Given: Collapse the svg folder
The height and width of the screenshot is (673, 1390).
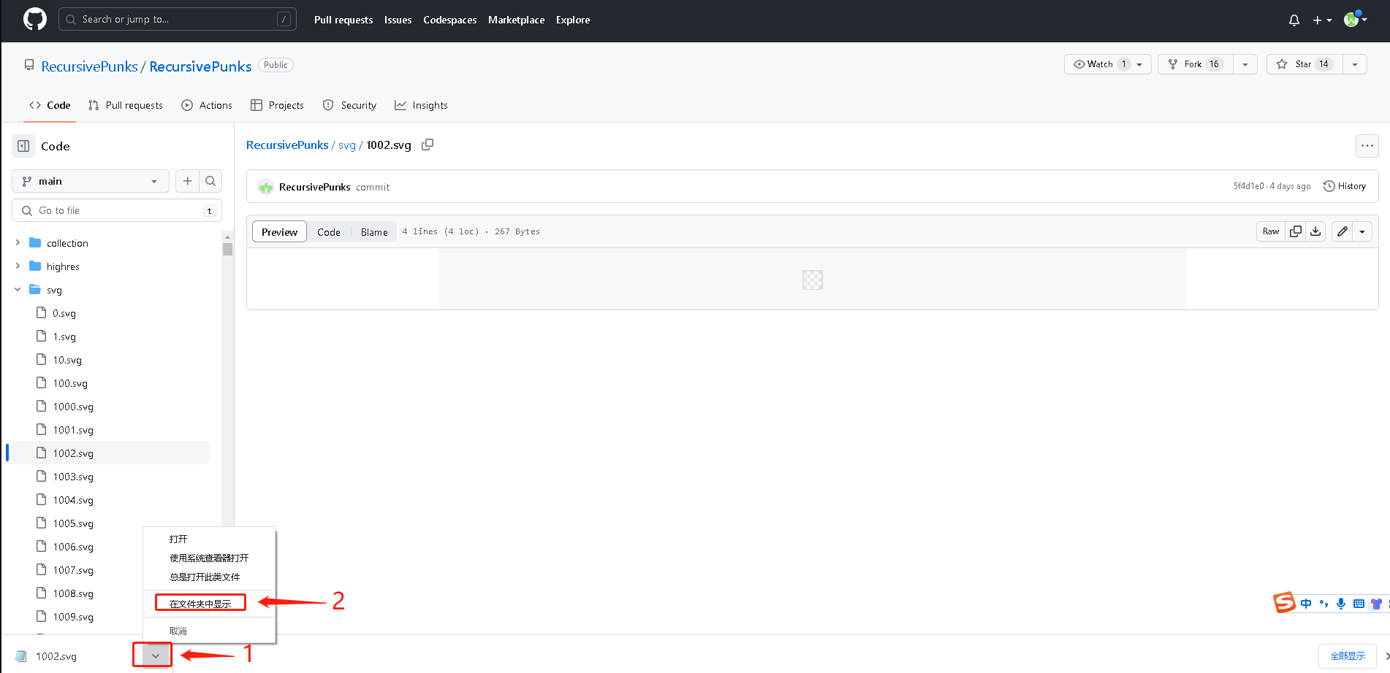Looking at the screenshot, I should pos(18,289).
